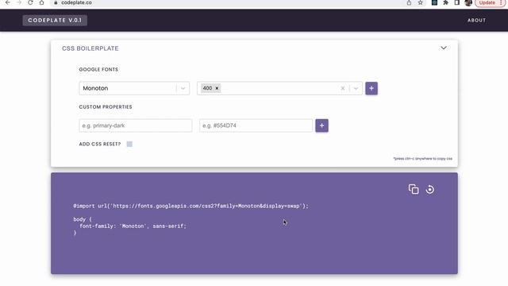Collapse the CSS Boilerplate panel
Screen dimensions: 508x286
(x=443, y=48)
